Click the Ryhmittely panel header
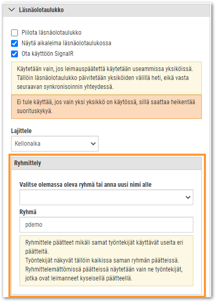The image size is (216, 302). (x=106, y=163)
